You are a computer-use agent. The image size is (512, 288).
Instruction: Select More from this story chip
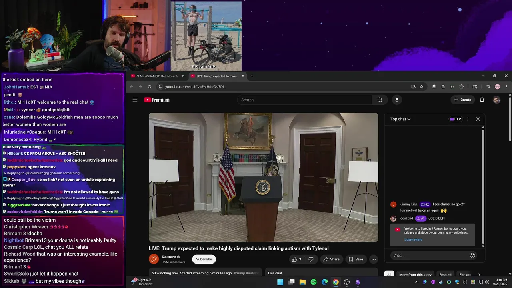(415, 275)
